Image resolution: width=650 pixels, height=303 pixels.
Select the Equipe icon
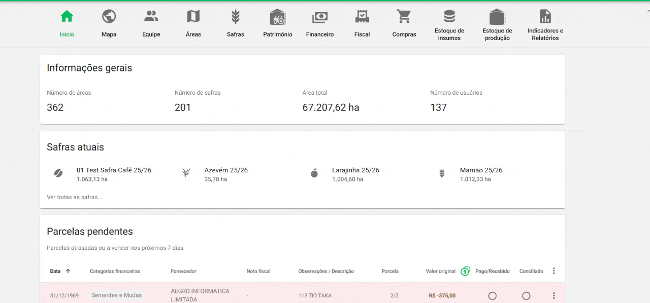tap(151, 23)
